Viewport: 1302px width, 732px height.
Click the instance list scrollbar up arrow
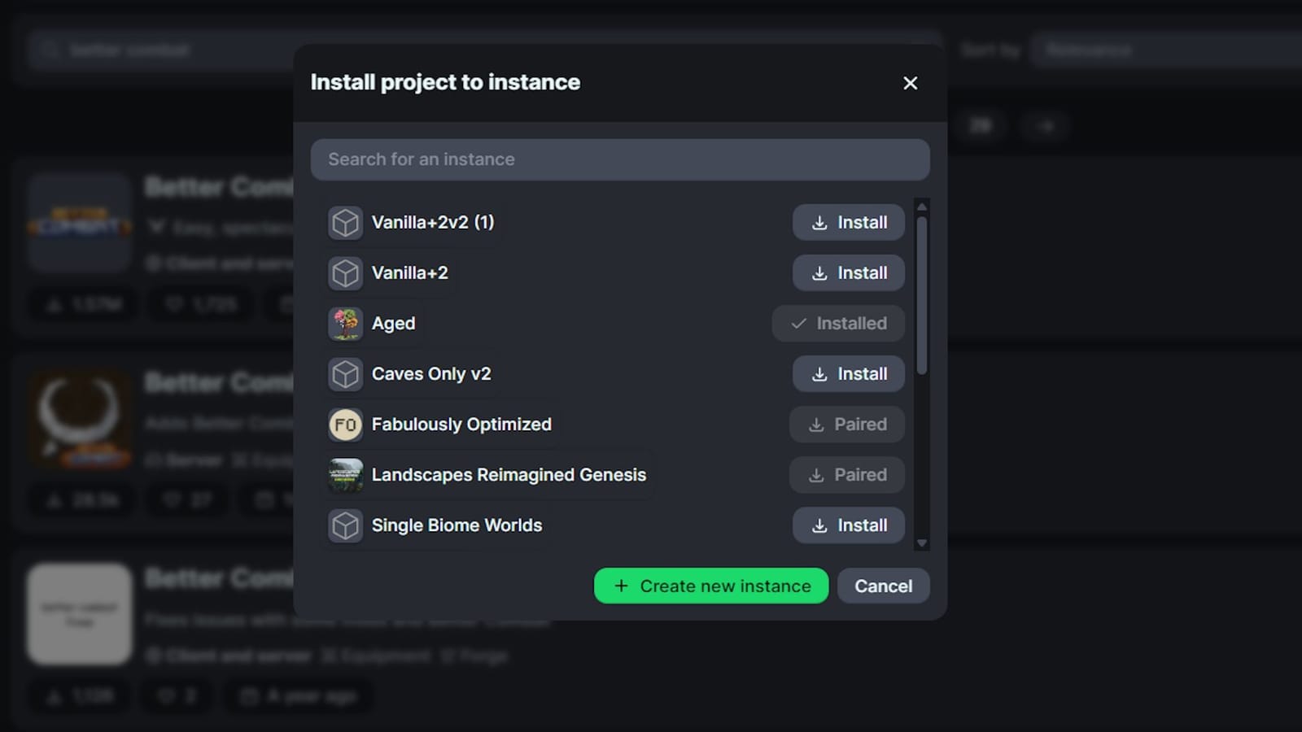coord(921,207)
